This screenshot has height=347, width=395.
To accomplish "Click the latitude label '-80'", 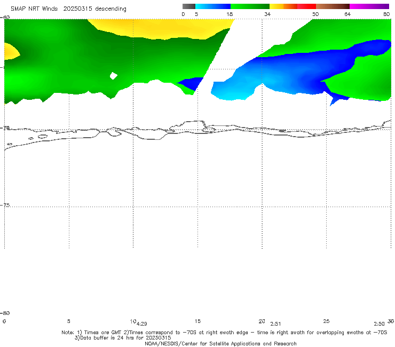I will (5, 313).
